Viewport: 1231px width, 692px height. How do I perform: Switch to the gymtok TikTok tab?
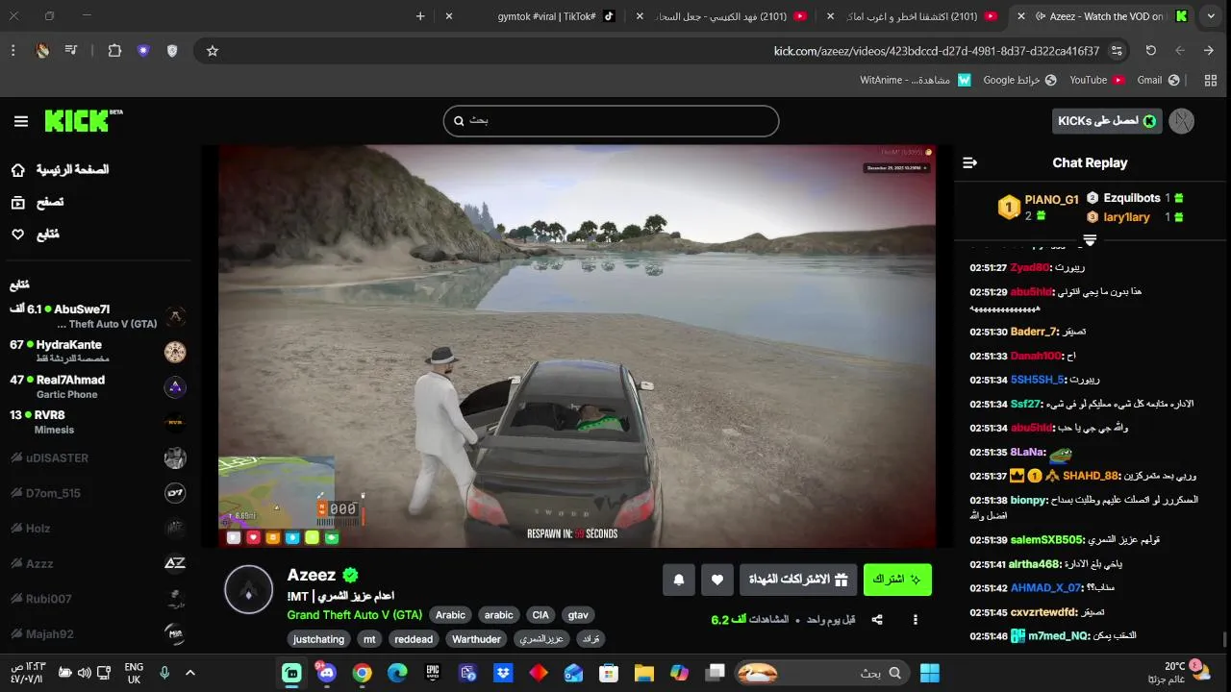pos(545,16)
